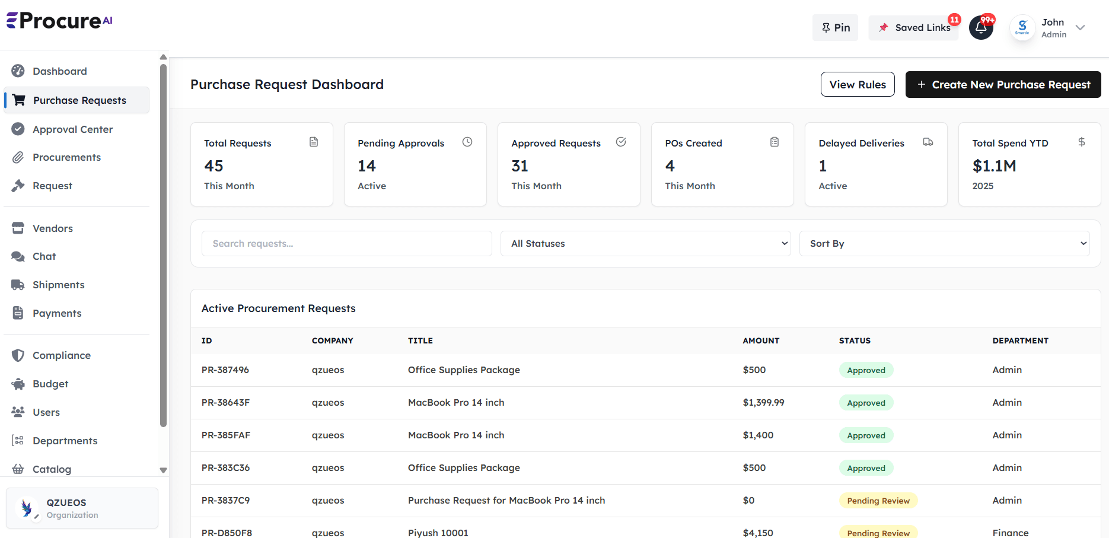
Task: Click the Total Spend YTD dollar icon
Action: pos(1082,142)
